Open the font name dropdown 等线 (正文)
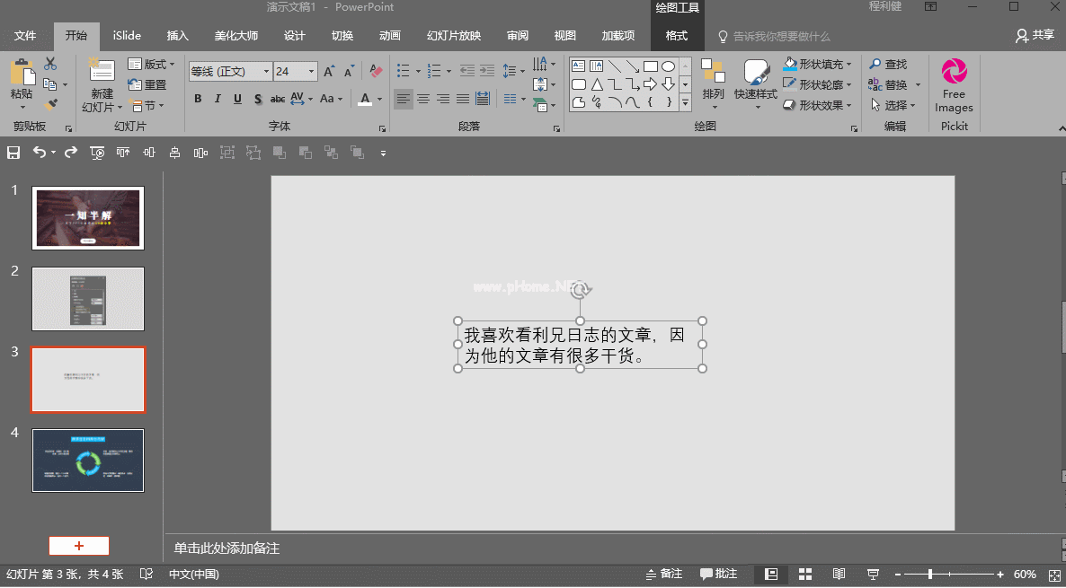1066x588 pixels. click(x=266, y=71)
